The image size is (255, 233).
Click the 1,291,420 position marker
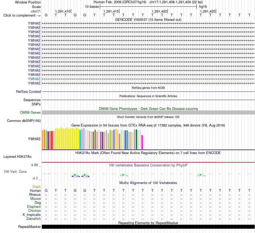click(x=159, y=11)
